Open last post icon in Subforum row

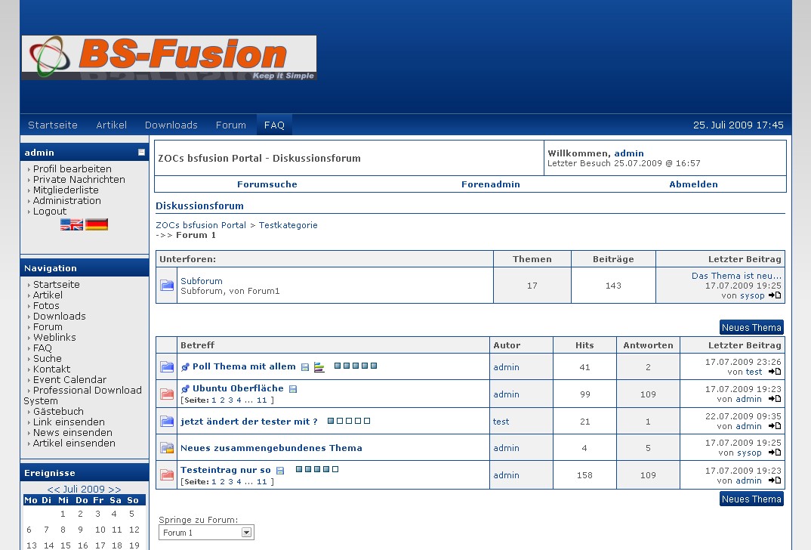pyautogui.click(x=775, y=295)
